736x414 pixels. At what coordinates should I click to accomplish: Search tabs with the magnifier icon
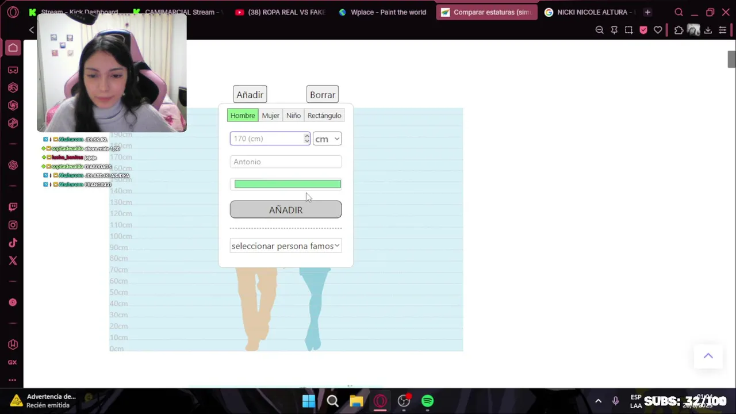click(x=679, y=12)
